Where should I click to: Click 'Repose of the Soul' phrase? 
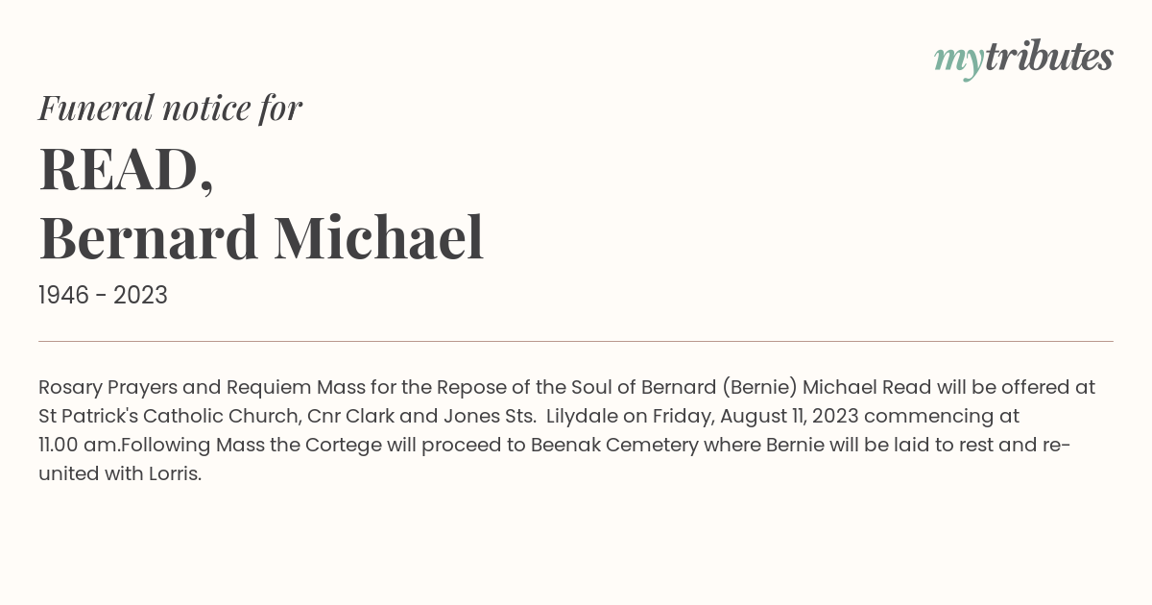(x=520, y=388)
